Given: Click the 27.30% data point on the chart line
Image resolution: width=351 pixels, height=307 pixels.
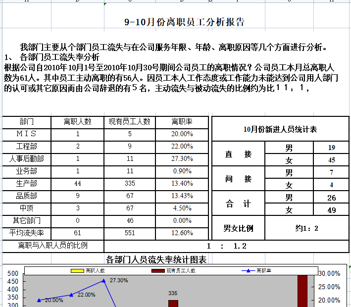Looking at the screenshot, I should point(103,281).
